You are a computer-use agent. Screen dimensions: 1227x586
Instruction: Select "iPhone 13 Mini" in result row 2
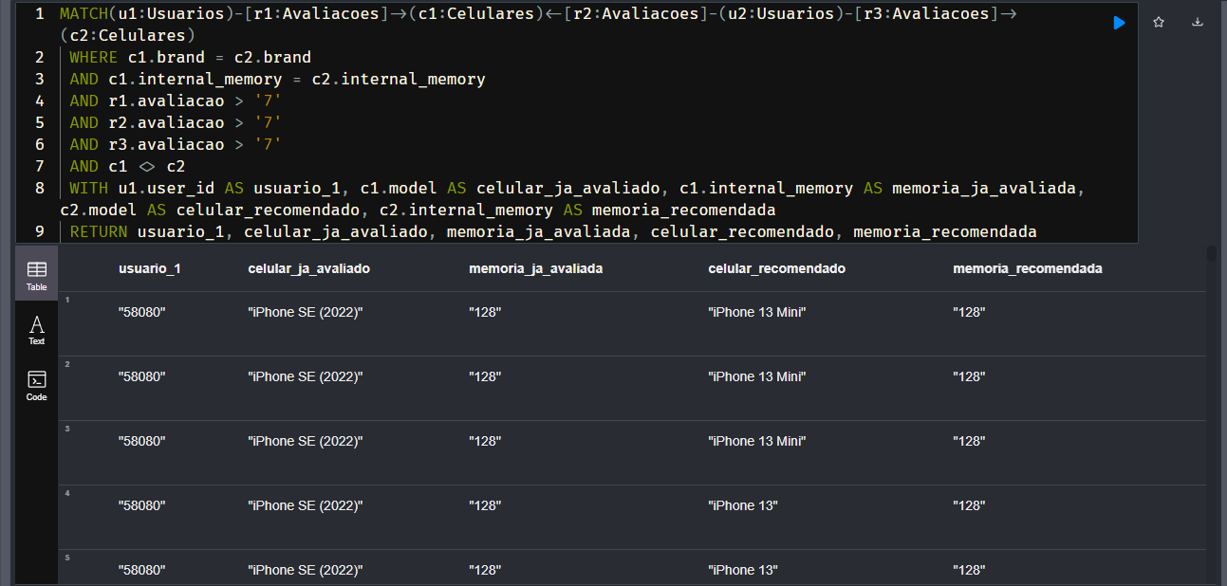coord(757,376)
